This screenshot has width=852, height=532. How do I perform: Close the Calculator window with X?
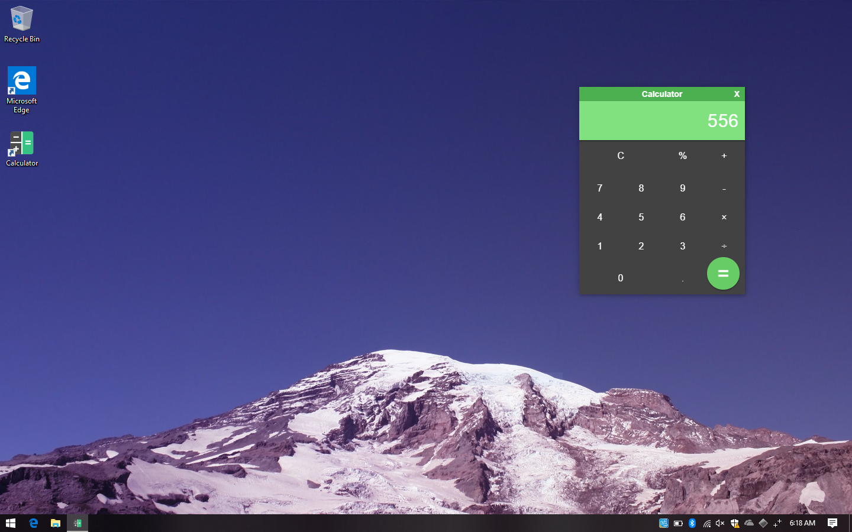737,94
